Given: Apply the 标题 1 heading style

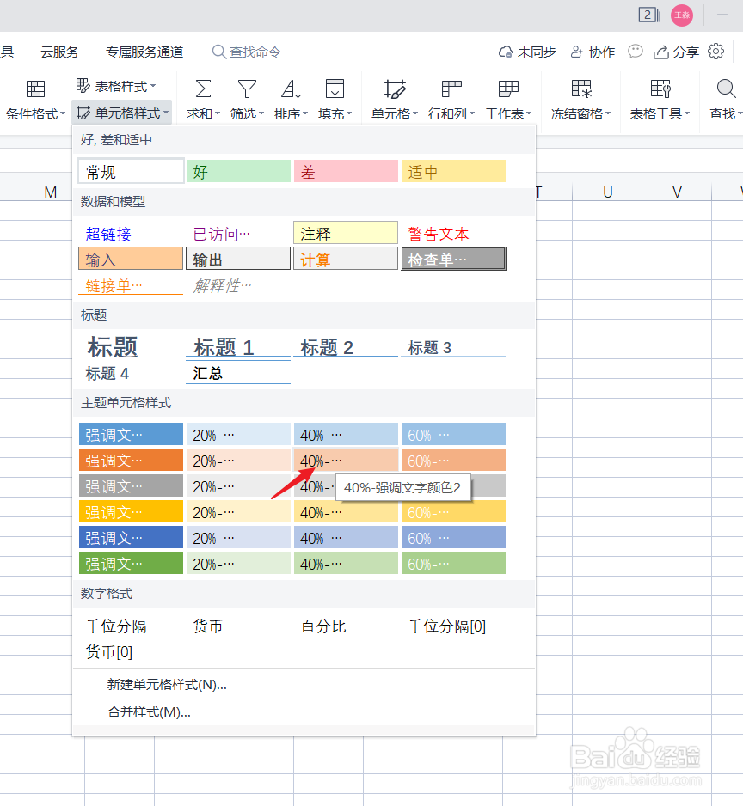Looking at the screenshot, I should pyautogui.click(x=238, y=348).
